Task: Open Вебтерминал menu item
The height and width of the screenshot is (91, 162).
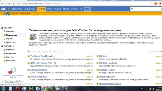Action: (17, 9)
